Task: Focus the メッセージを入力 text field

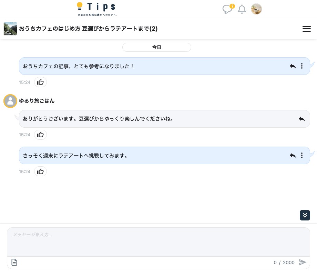Action: tap(158, 242)
